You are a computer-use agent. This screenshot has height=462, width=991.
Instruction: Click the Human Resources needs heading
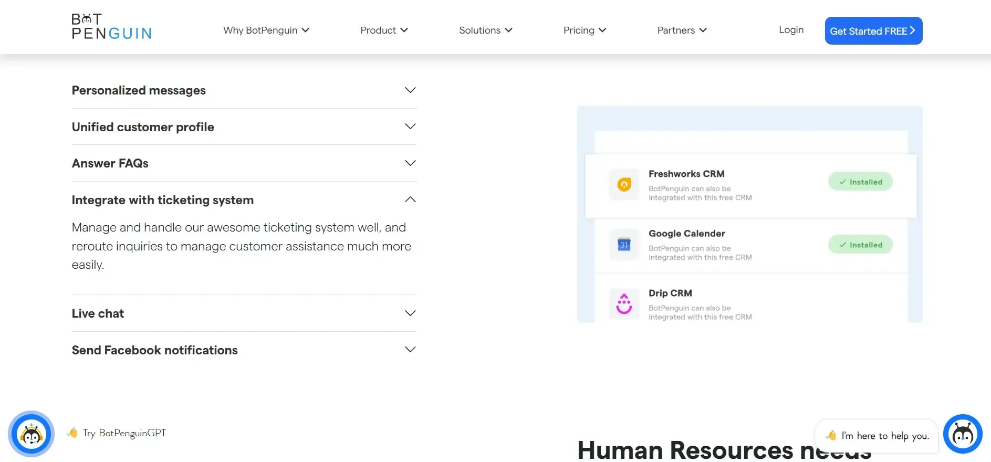725,450
